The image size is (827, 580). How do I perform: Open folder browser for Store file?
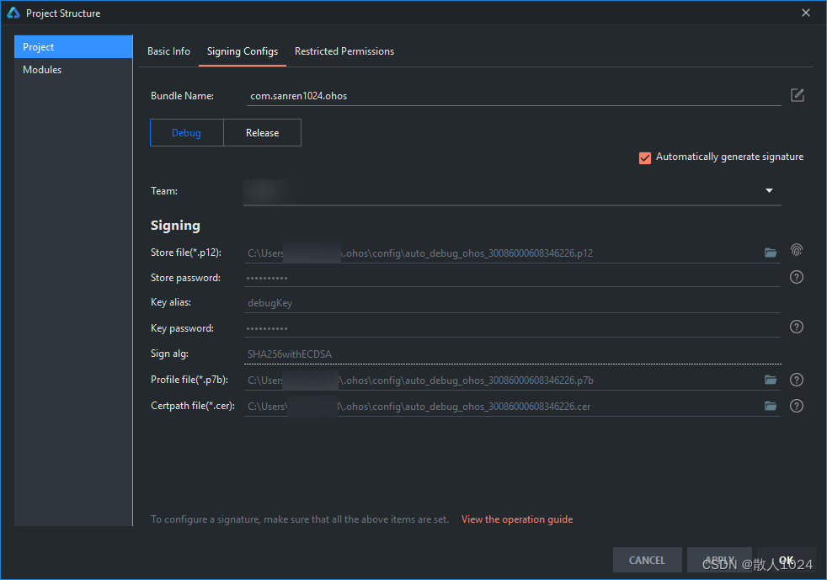click(771, 253)
